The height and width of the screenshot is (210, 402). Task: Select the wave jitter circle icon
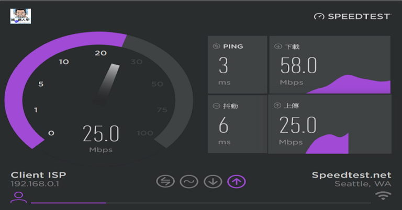pos(188,181)
